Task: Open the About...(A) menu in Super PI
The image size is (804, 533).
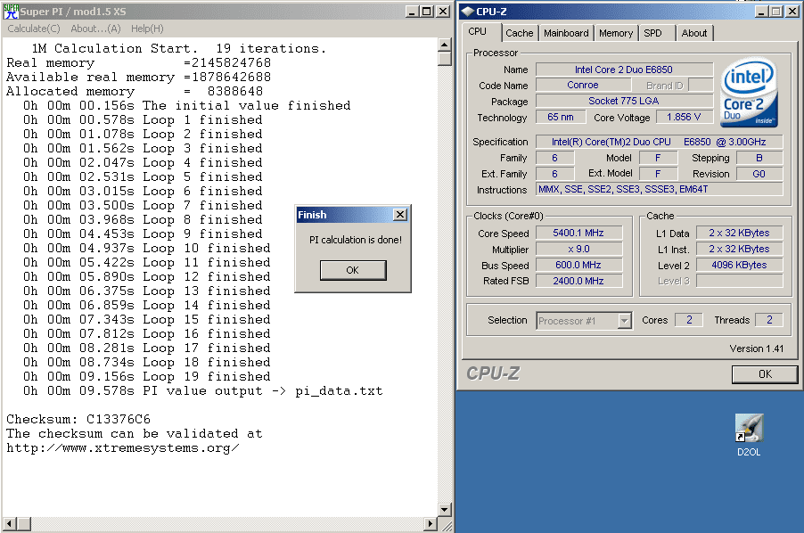Action: (96, 29)
